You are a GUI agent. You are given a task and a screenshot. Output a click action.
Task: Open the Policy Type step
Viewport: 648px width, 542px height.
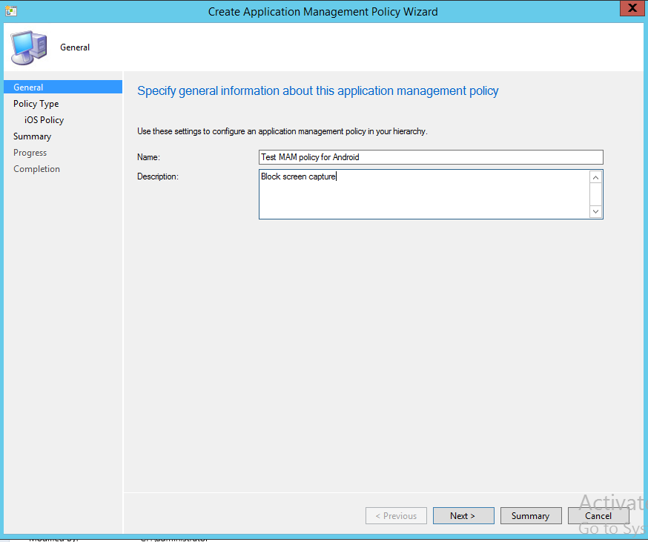(x=35, y=103)
